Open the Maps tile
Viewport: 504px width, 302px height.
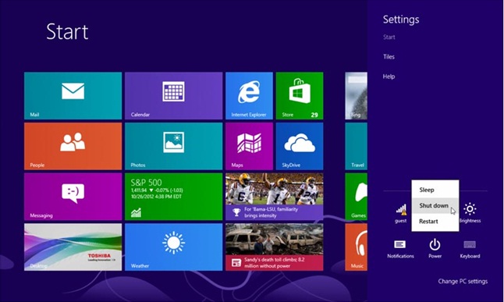coord(249,147)
